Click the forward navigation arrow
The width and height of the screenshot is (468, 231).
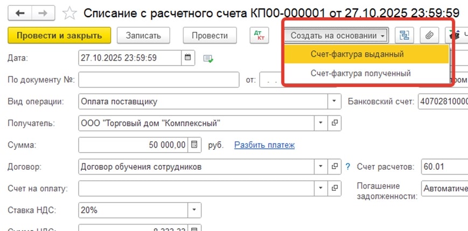[45, 12]
